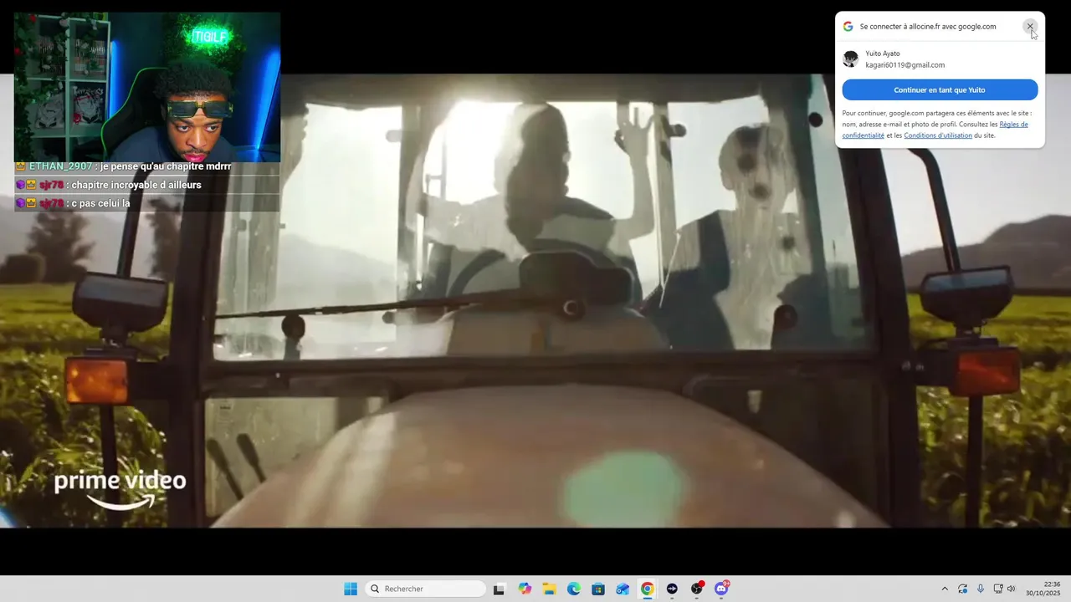This screenshot has height=602, width=1071.
Task: Launch Copilot from the taskbar
Action: click(525, 589)
